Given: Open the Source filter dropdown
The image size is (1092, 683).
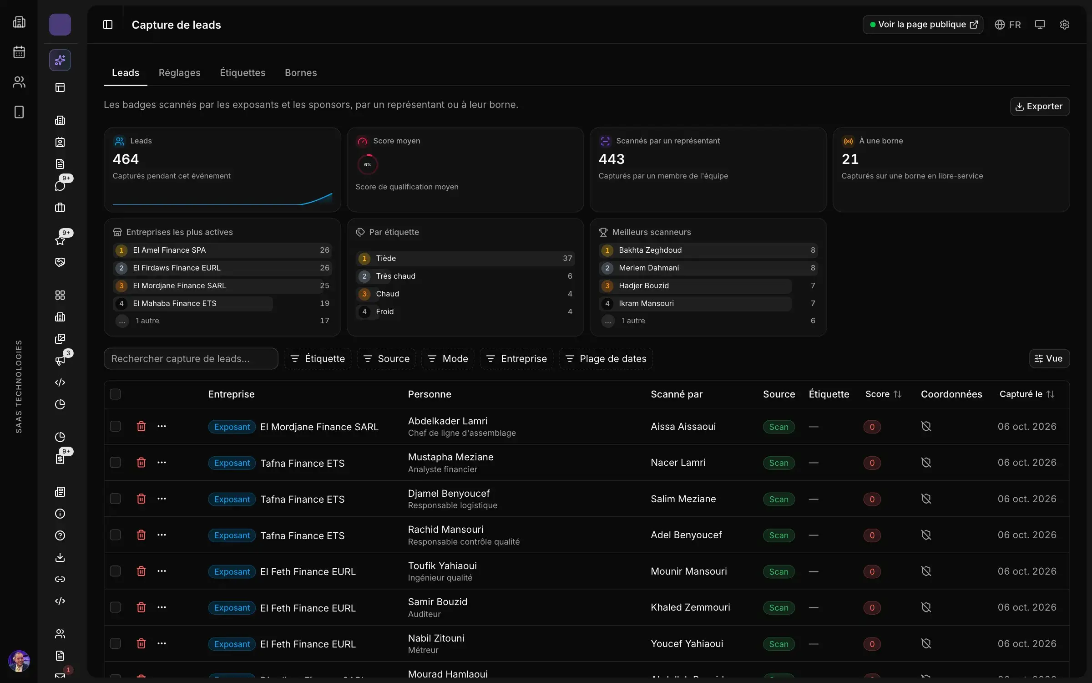Looking at the screenshot, I should coord(386,359).
